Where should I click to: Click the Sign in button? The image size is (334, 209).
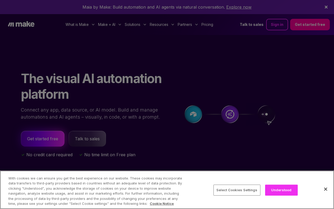pyautogui.click(x=277, y=25)
